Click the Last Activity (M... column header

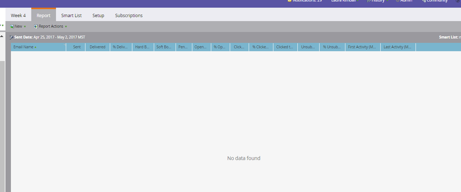point(398,47)
